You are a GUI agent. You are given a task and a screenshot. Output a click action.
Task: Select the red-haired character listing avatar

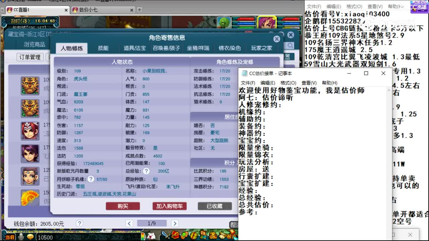click(x=30, y=131)
